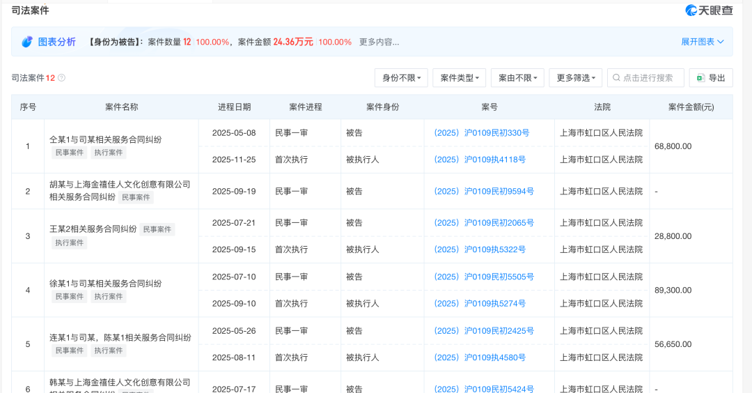Click the help icon beside 司法案件 12
752x393 pixels.
click(62, 78)
